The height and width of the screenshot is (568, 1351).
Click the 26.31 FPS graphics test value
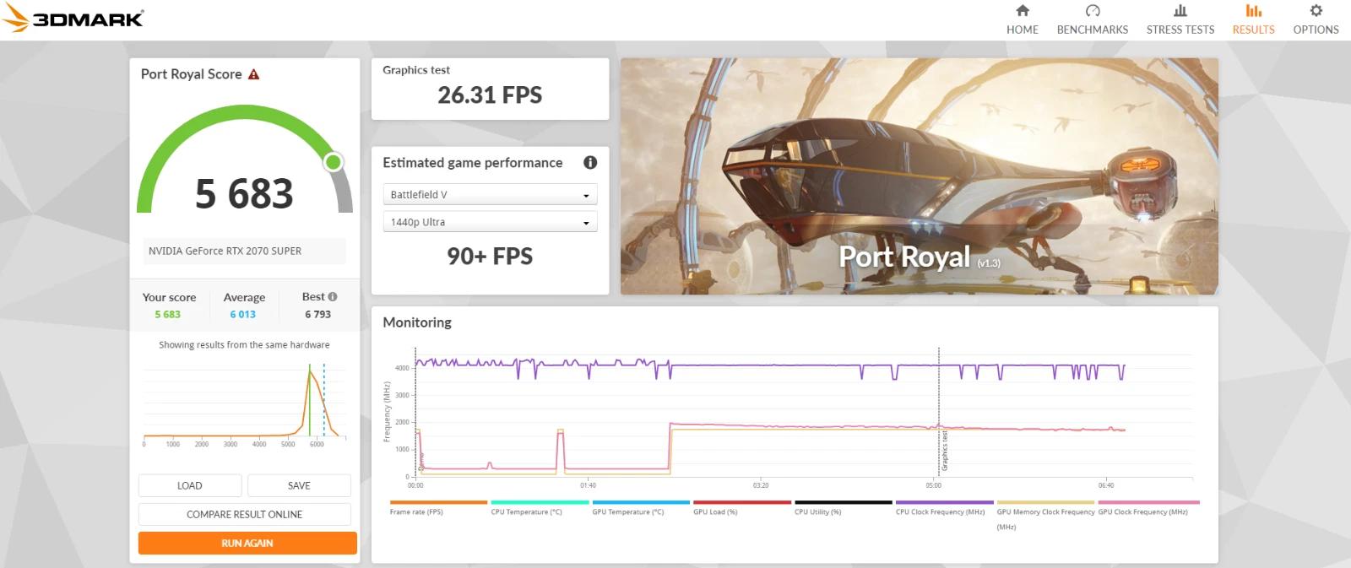pos(490,95)
